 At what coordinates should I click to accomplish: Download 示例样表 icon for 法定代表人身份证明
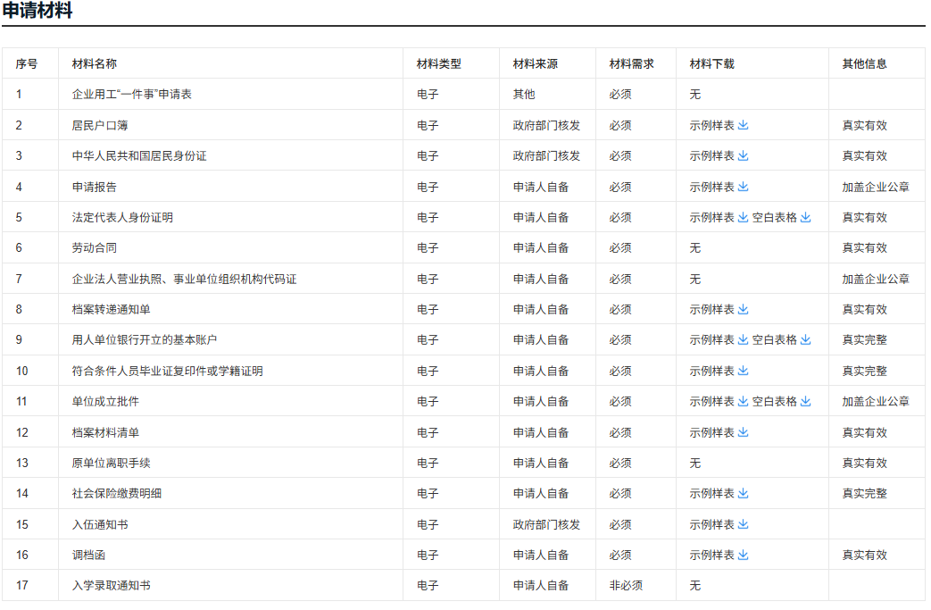tap(743, 217)
